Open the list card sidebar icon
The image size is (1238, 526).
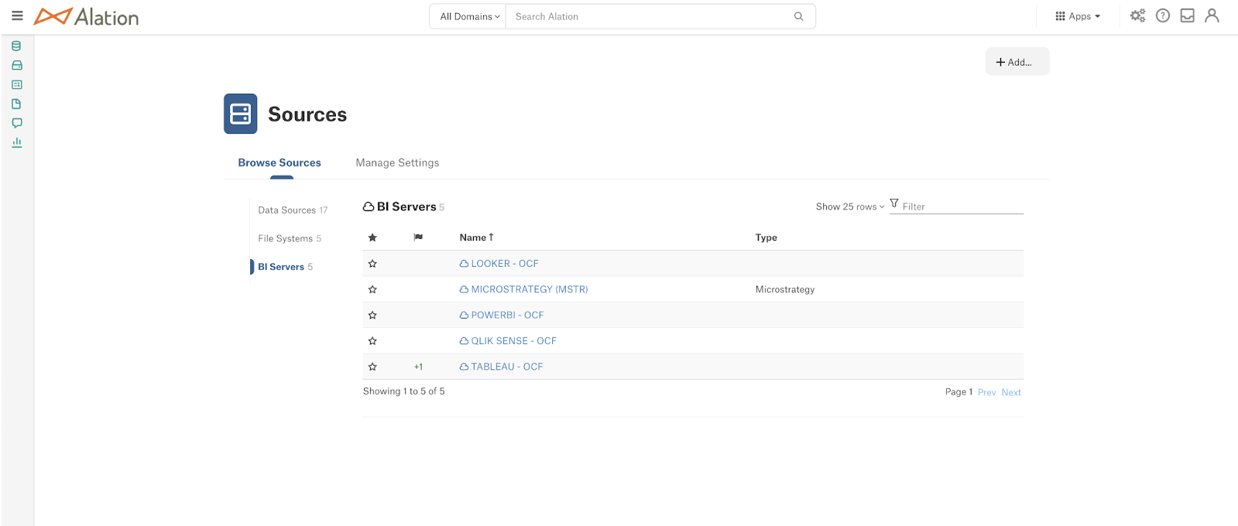tap(16, 85)
